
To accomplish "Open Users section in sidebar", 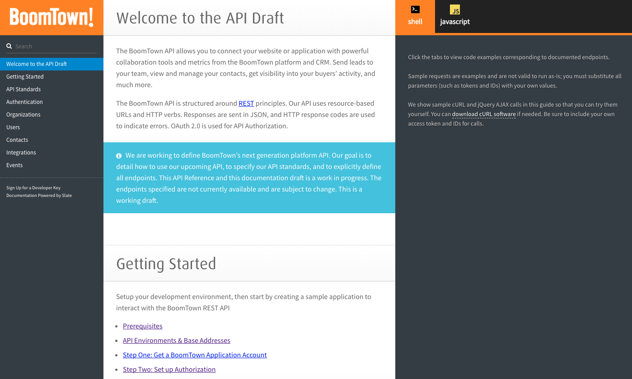I will (x=51, y=127).
